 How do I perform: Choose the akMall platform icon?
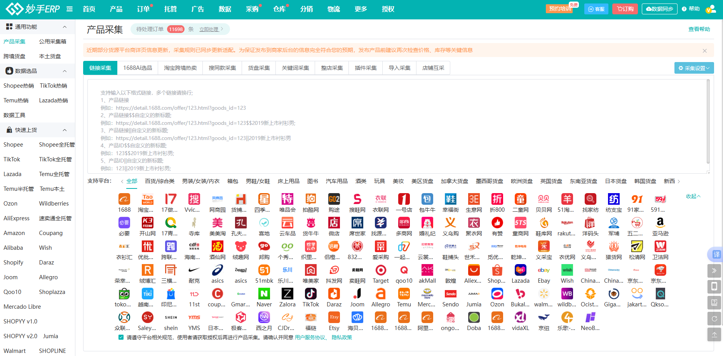coord(427,270)
